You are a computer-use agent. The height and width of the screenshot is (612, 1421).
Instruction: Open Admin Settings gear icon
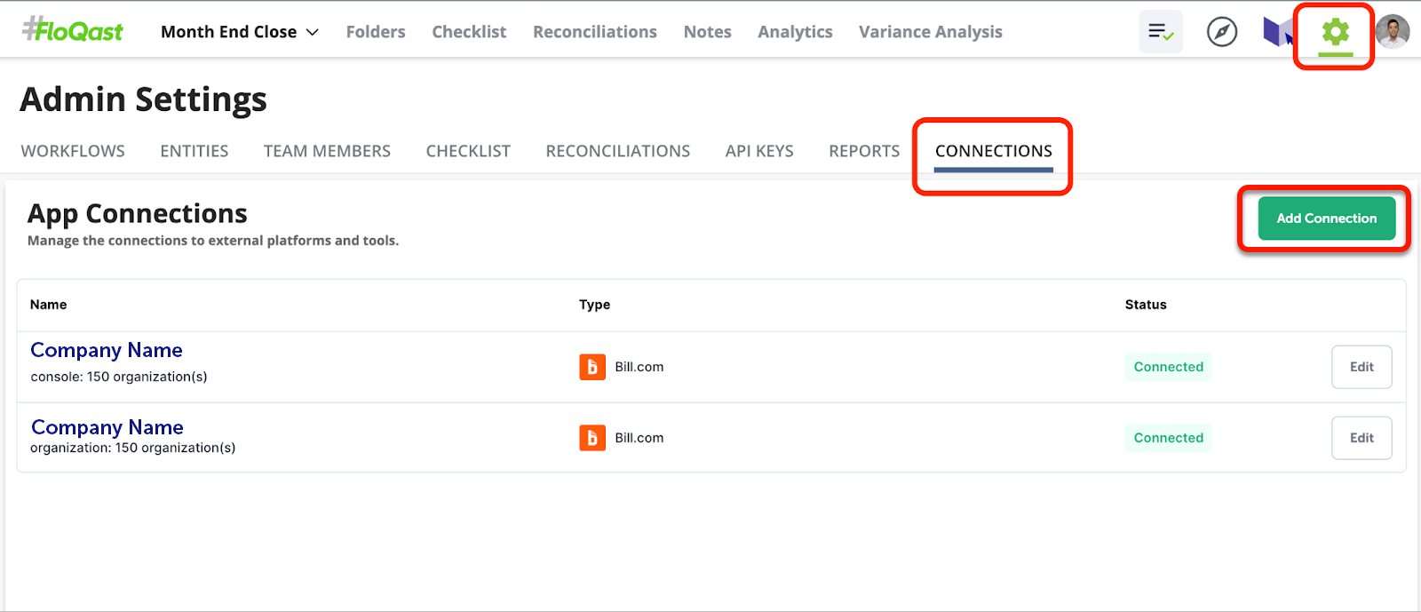click(1335, 33)
